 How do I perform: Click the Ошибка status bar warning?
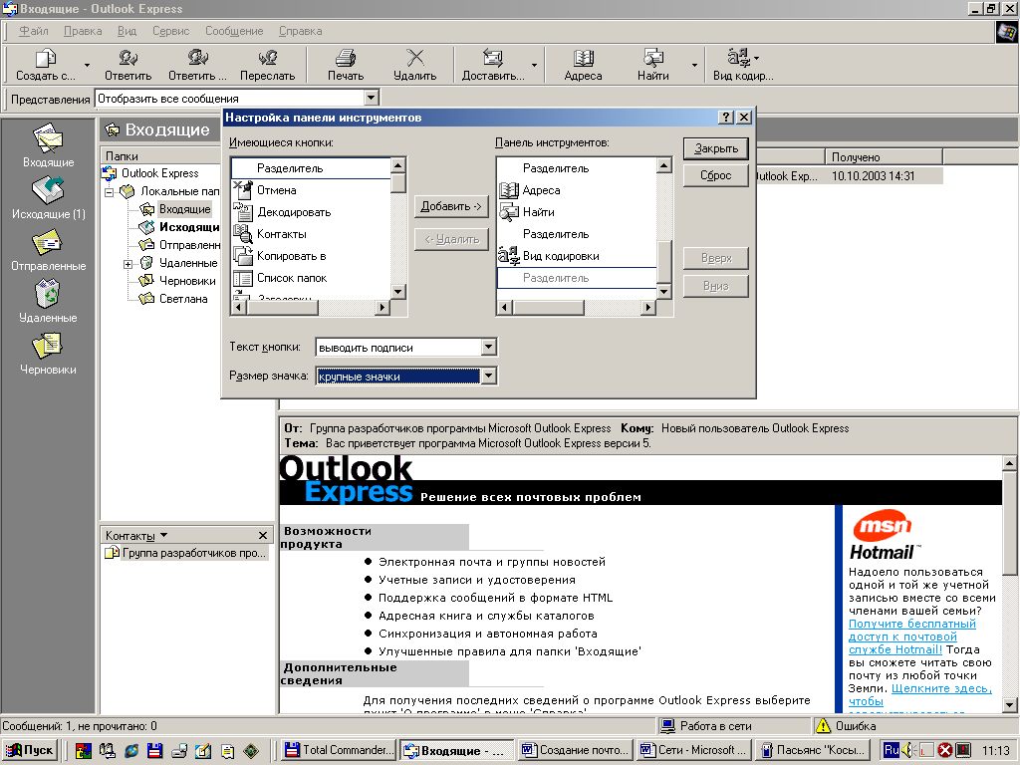(847, 726)
